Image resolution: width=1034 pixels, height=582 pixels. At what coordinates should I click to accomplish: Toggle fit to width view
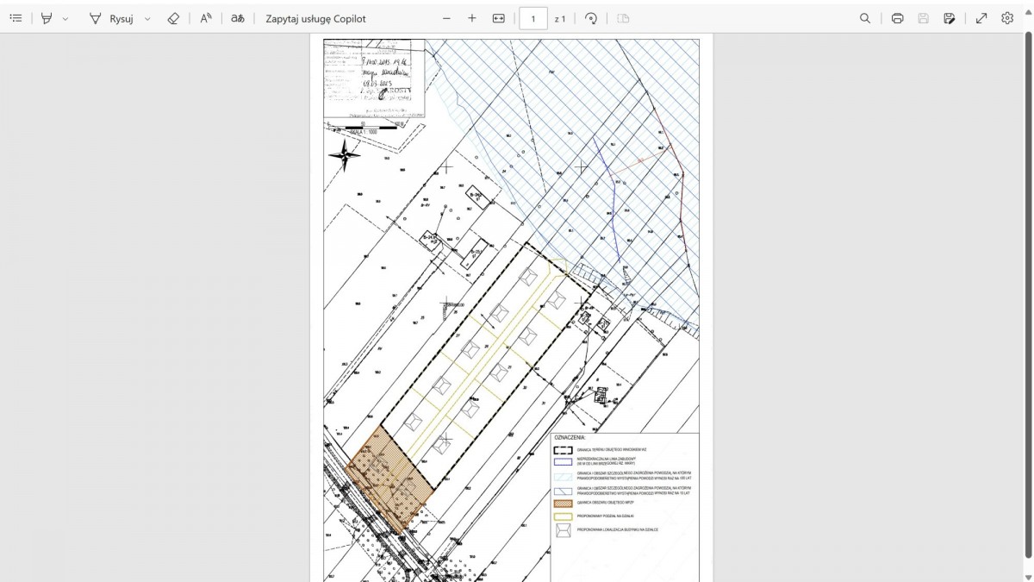[x=498, y=18]
